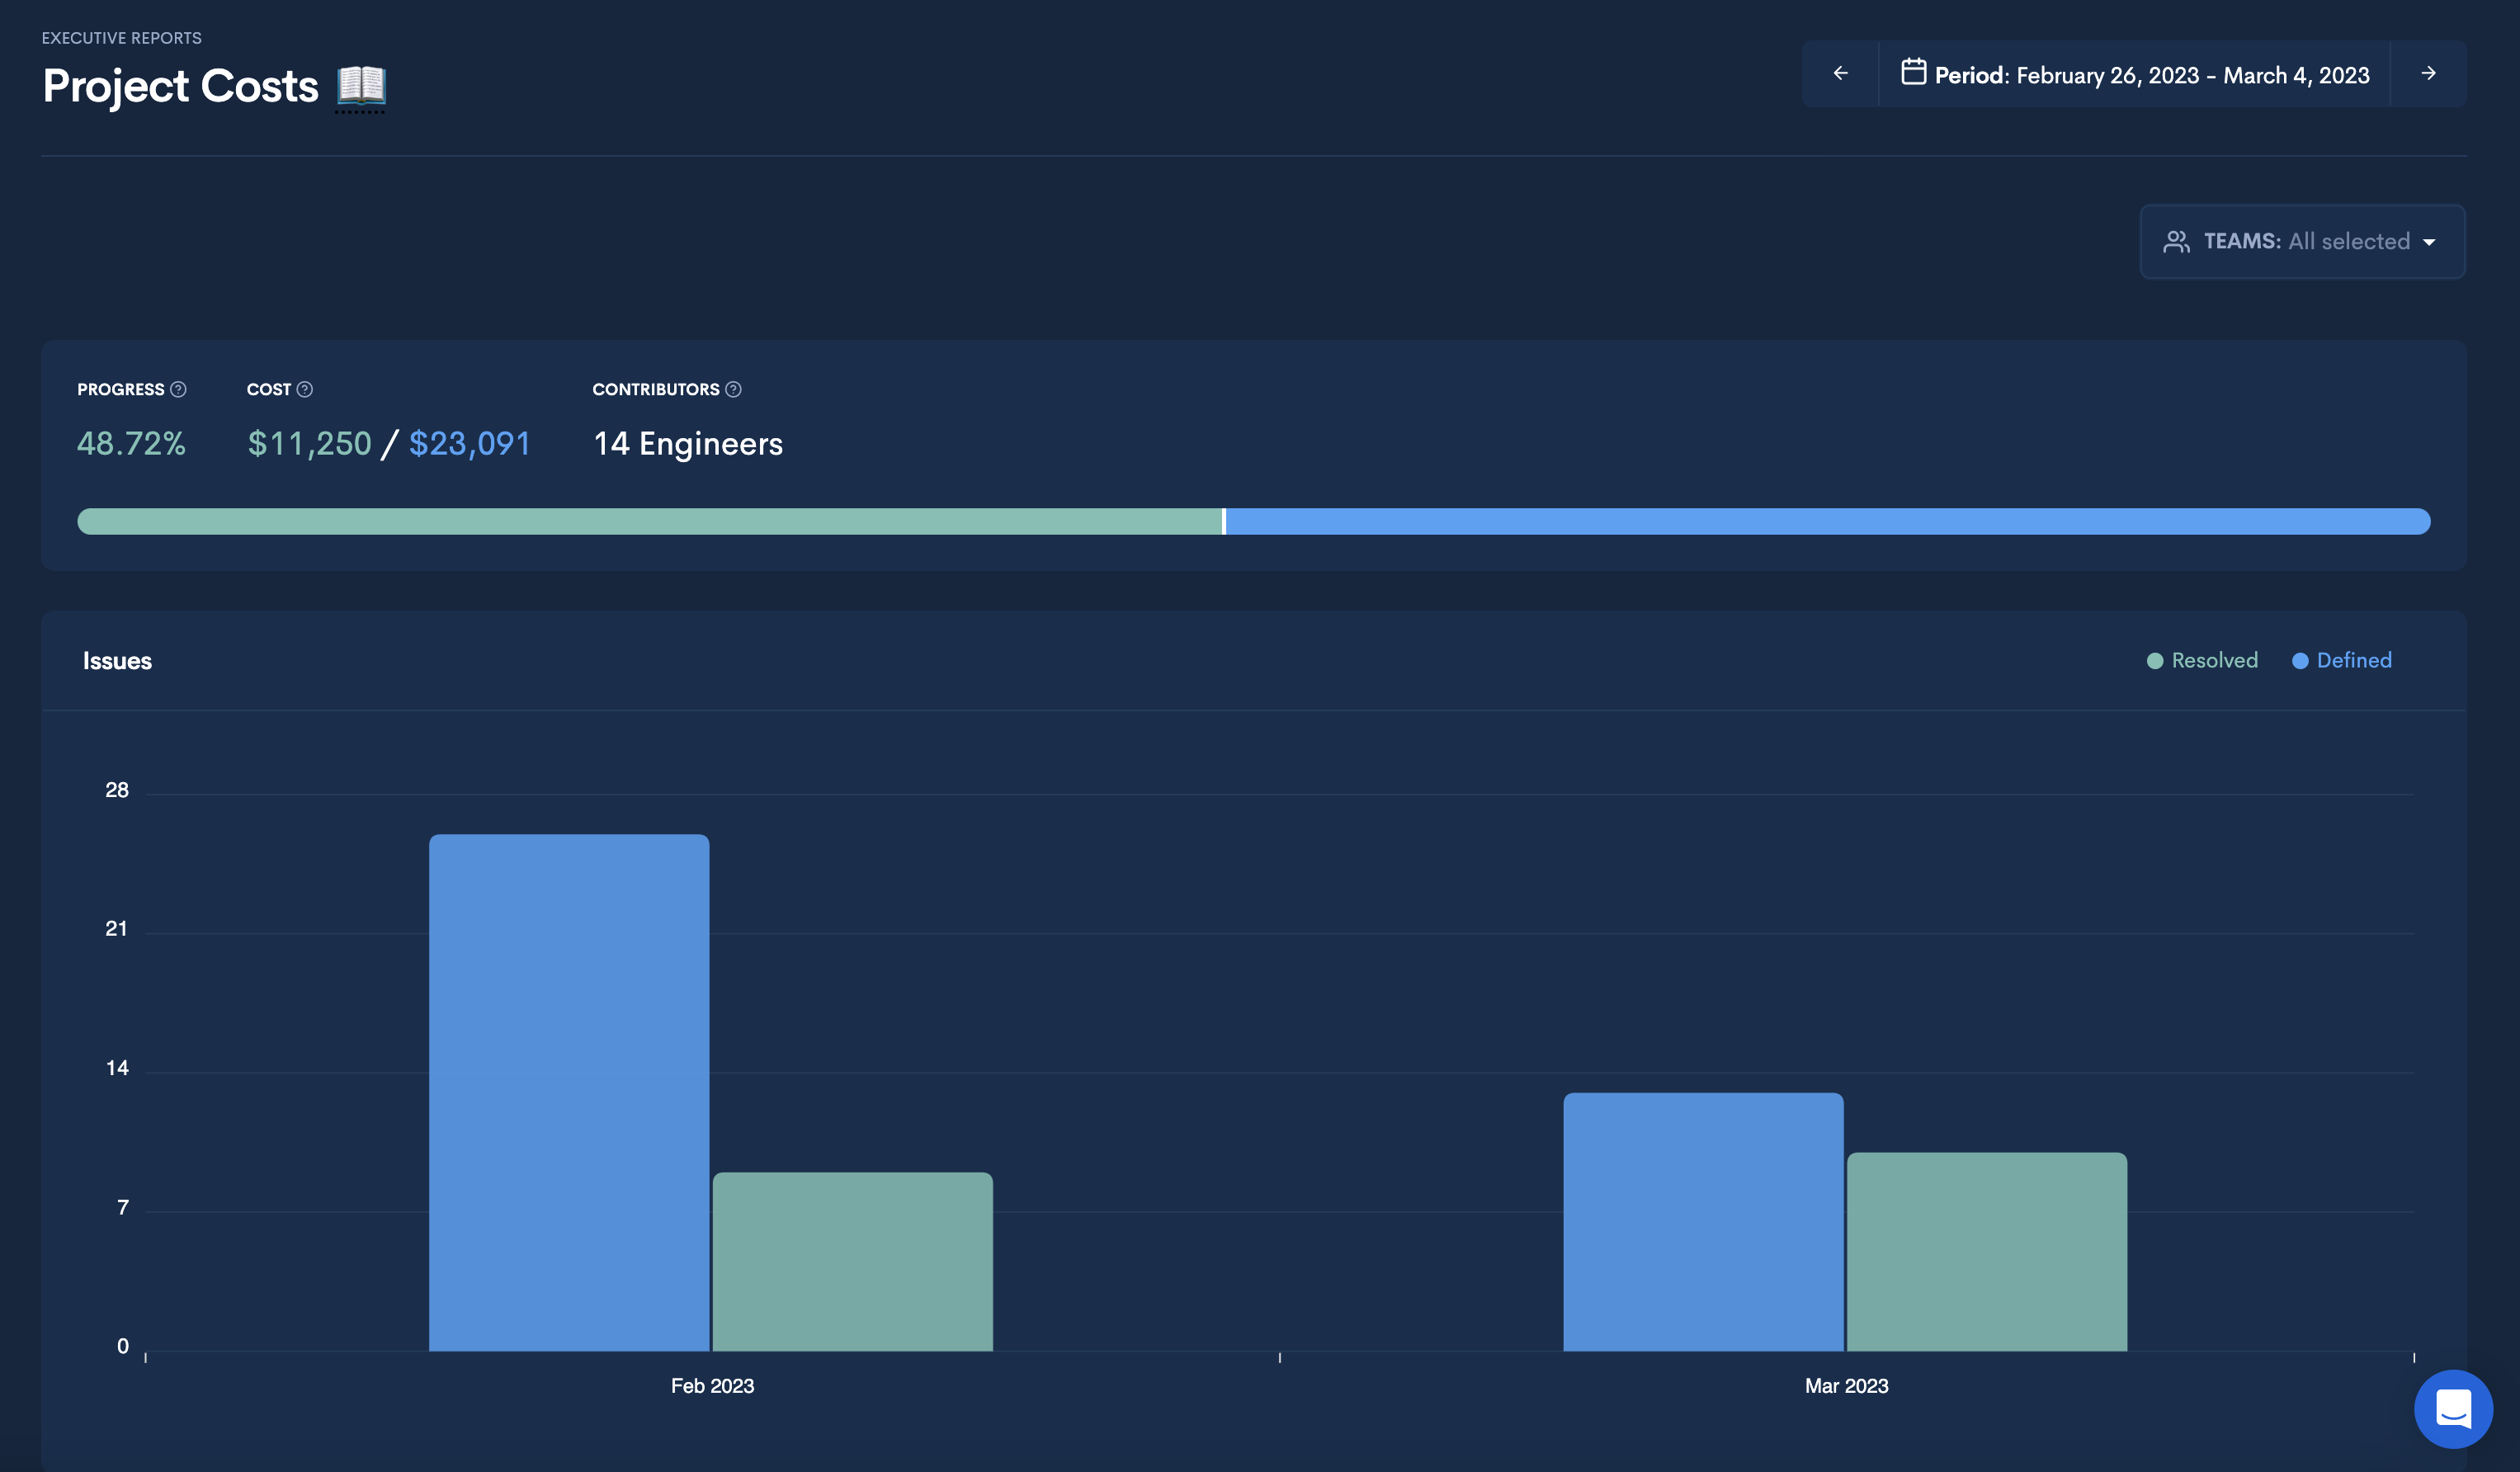Click the Progress help question mark icon
This screenshot has width=2520, height=1472.
[178, 389]
